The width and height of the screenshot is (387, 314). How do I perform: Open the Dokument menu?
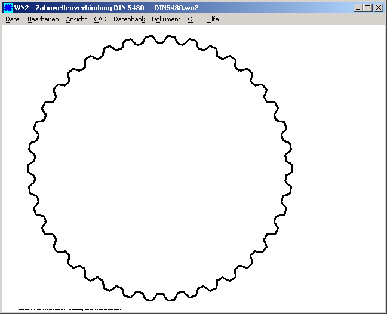(x=166, y=19)
